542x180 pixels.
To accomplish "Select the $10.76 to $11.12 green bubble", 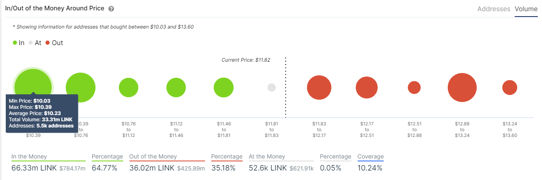I will point(128,87).
